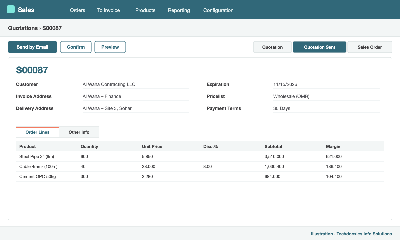Select the Quotation status stage
Viewport: 400px width, 240px height.
[x=272, y=47]
